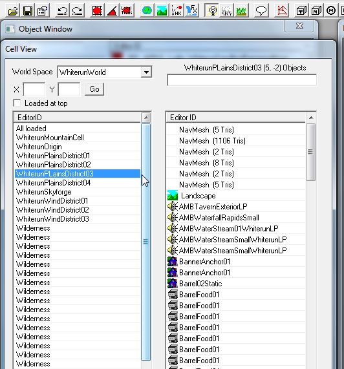The height and width of the screenshot is (369, 344).
Task: Open the preferences toolbar icon
Action: (x=43, y=10)
